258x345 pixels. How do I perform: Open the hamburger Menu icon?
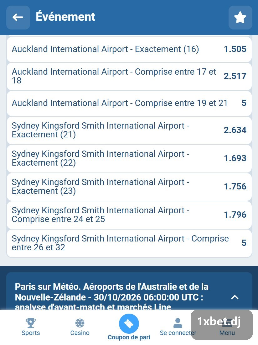(x=227, y=323)
